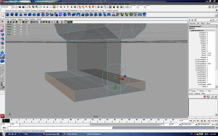Create a polygon cube from the shelf

pyautogui.click(x=12, y=14)
